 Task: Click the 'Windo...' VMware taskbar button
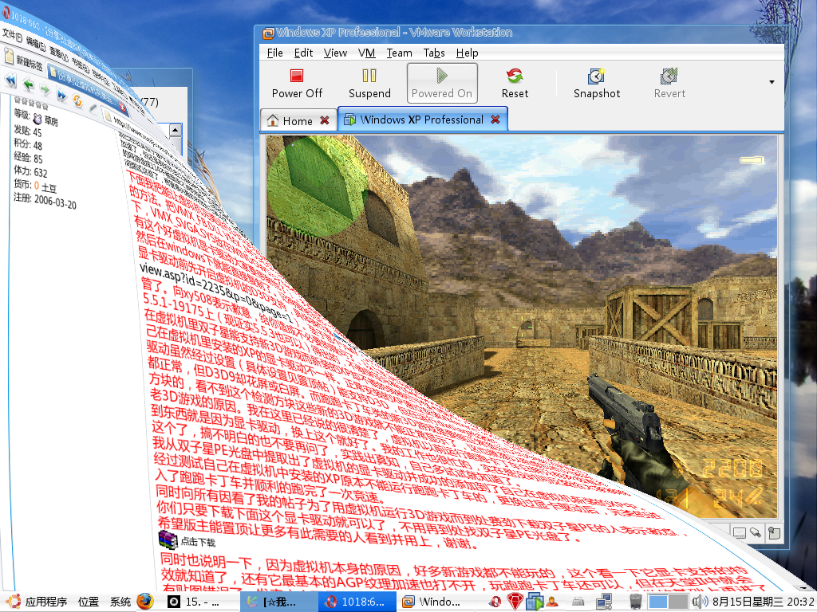point(434,602)
